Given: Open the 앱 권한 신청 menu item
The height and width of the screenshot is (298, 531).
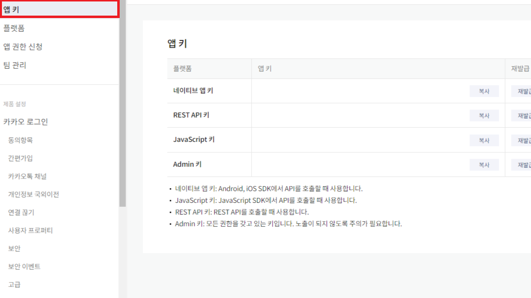Looking at the screenshot, I should click(x=22, y=47).
